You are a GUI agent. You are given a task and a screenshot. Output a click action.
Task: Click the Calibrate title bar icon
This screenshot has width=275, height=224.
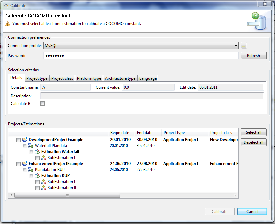pyautogui.click(x=6, y=5)
